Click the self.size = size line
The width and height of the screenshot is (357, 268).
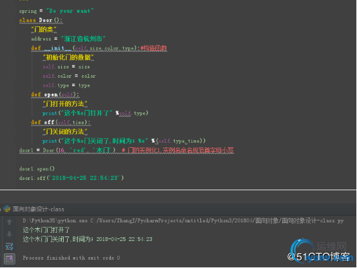[x=66, y=67]
